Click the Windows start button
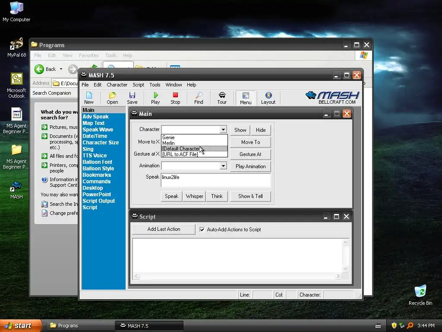 point(20,326)
